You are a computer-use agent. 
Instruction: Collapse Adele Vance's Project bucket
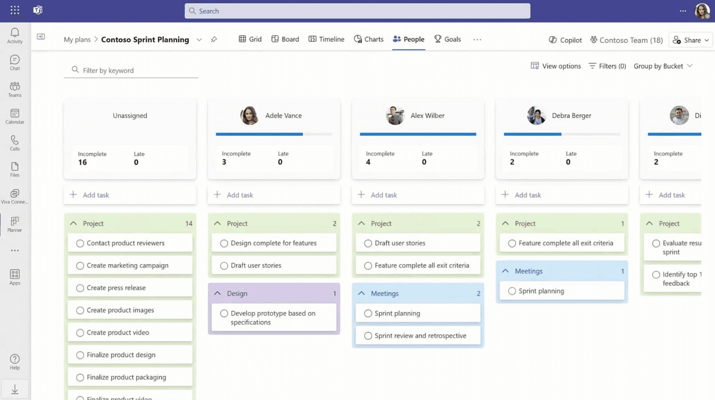[x=218, y=223]
